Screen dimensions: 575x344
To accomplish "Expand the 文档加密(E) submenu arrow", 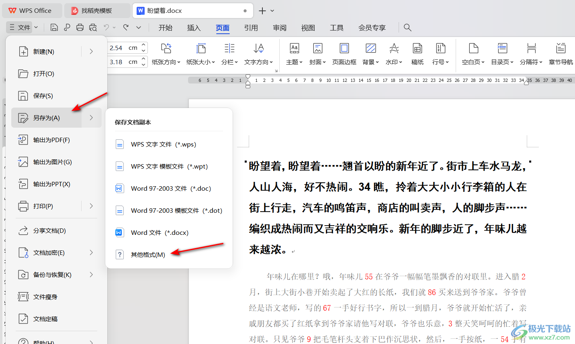I will (92, 252).
